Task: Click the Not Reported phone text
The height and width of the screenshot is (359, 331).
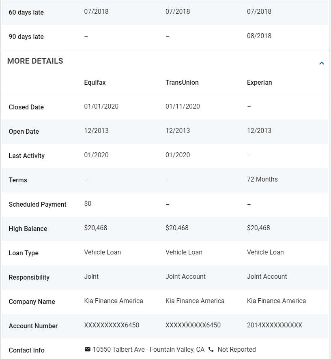Action: [x=236, y=349]
